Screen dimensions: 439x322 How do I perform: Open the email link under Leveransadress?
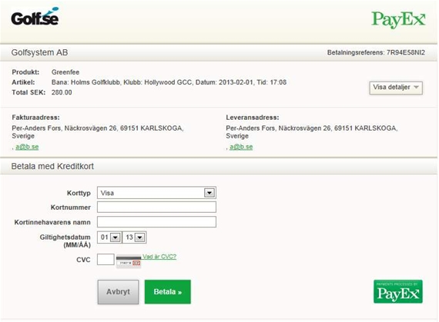click(241, 147)
